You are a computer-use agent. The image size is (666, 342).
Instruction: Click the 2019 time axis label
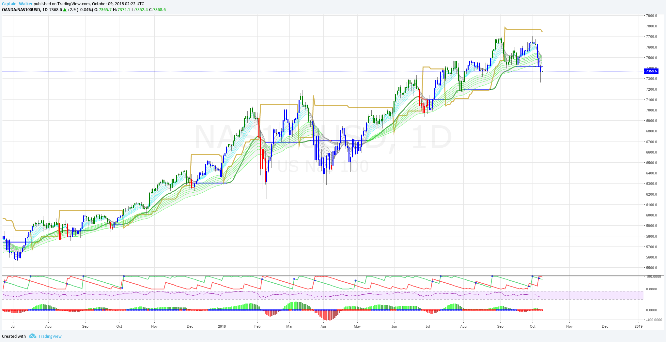[639, 326]
